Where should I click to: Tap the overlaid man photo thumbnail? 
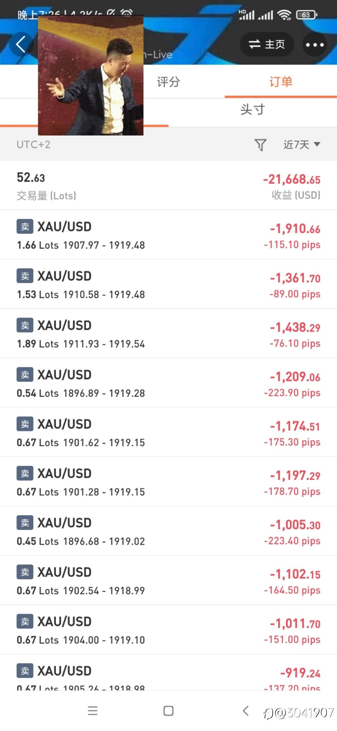[91, 75]
